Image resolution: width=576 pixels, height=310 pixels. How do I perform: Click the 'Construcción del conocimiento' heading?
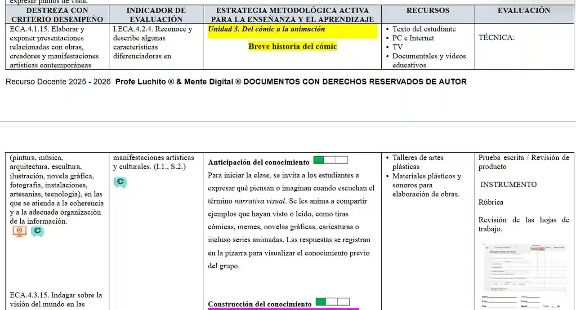tap(259, 304)
